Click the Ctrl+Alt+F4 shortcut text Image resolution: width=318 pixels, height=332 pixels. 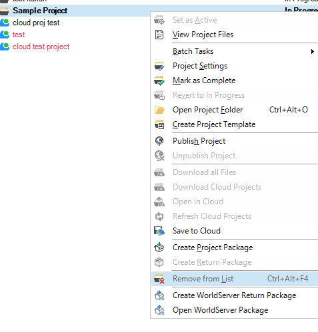(x=287, y=279)
